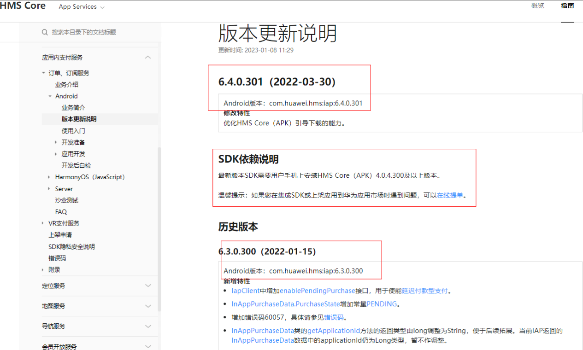Click the sidebar vertical scrollbar
The height and width of the screenshot is (350, 583).
(x=159, y=230)
